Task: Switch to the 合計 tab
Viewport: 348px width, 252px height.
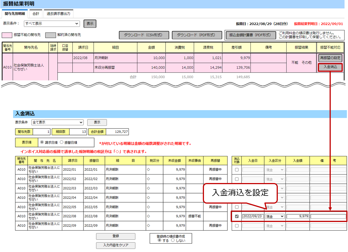Action: pyautogui.click(x=36, y=13)
